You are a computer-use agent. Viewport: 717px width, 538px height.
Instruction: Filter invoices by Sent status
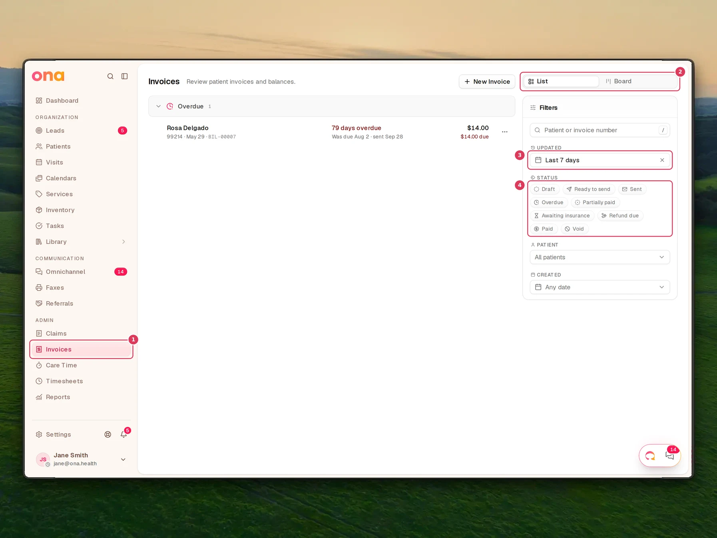coord(632,189)
